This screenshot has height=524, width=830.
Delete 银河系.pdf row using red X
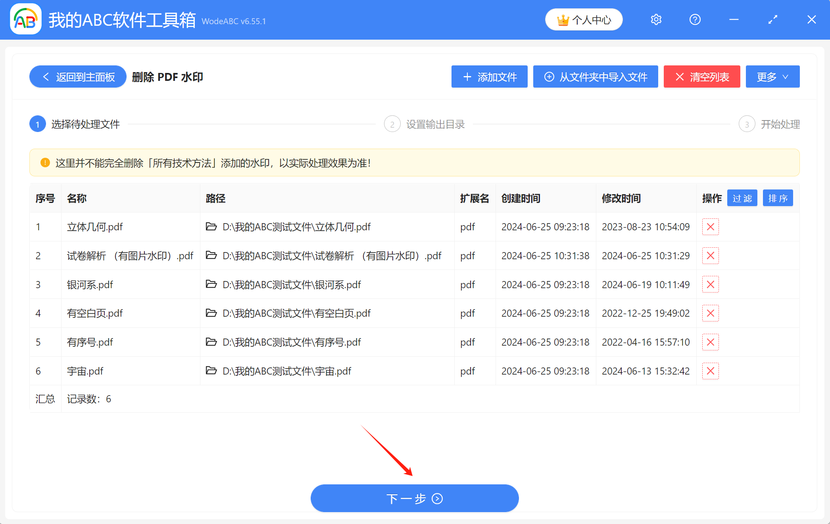point(710,284)
